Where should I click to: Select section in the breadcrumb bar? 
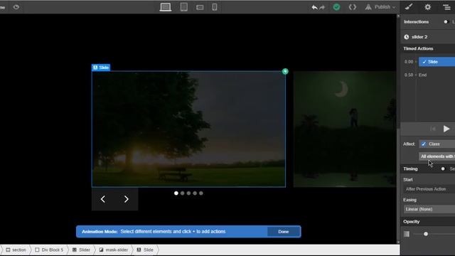[x=16, y=250]
